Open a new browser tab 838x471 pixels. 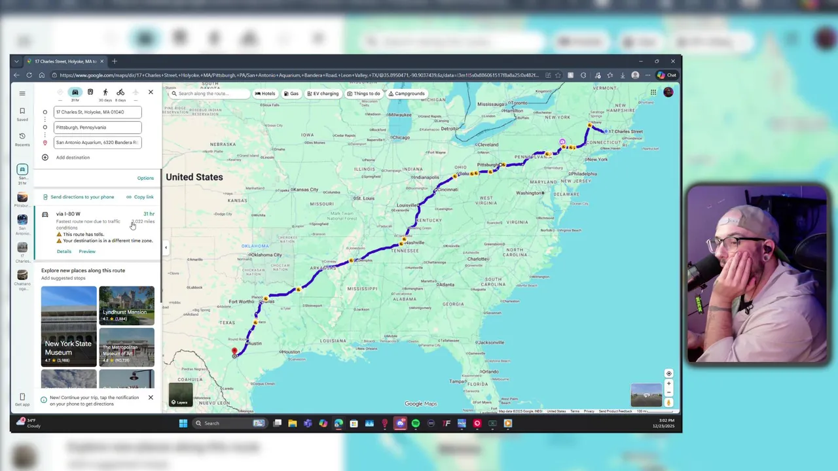click(115, 61)
